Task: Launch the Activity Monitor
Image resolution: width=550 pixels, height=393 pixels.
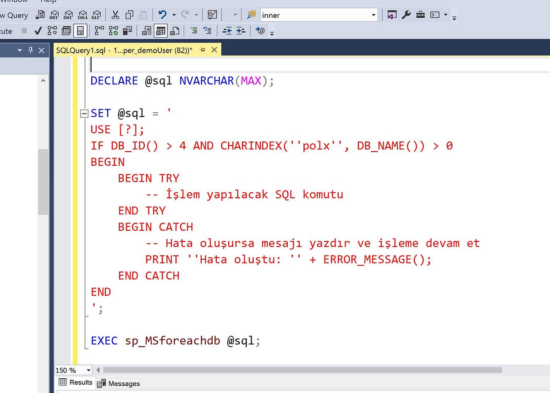Action: [x=212, y=15]
